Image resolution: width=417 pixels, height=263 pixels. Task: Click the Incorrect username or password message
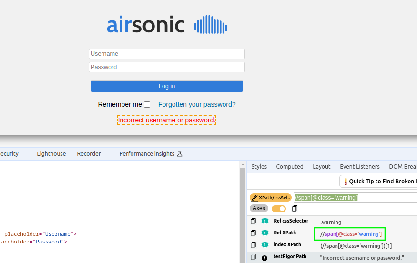(x=167, y=120)
